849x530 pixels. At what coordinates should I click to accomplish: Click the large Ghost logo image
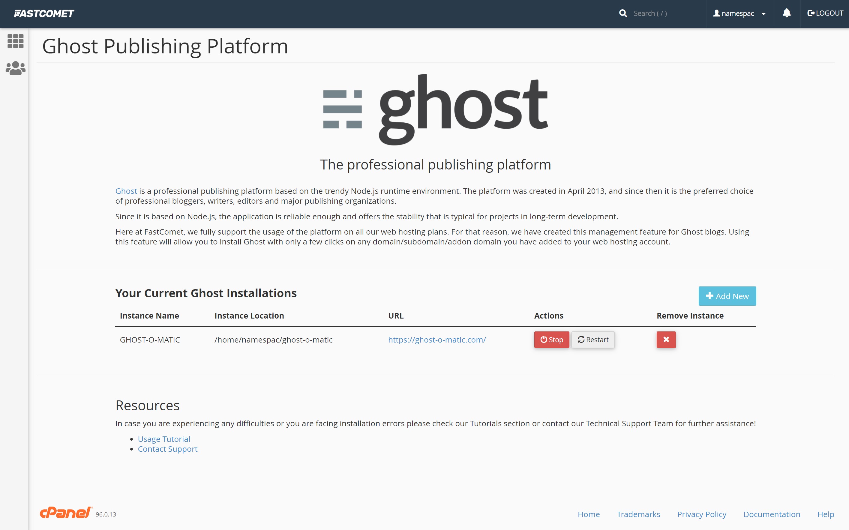[435, 109]
